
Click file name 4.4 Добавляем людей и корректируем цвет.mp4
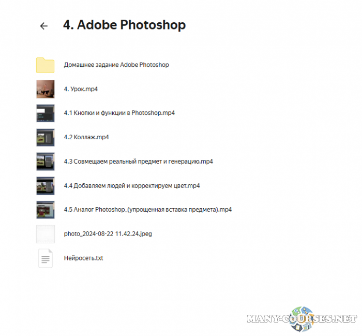pyautogui.click(x=132, y=186)
